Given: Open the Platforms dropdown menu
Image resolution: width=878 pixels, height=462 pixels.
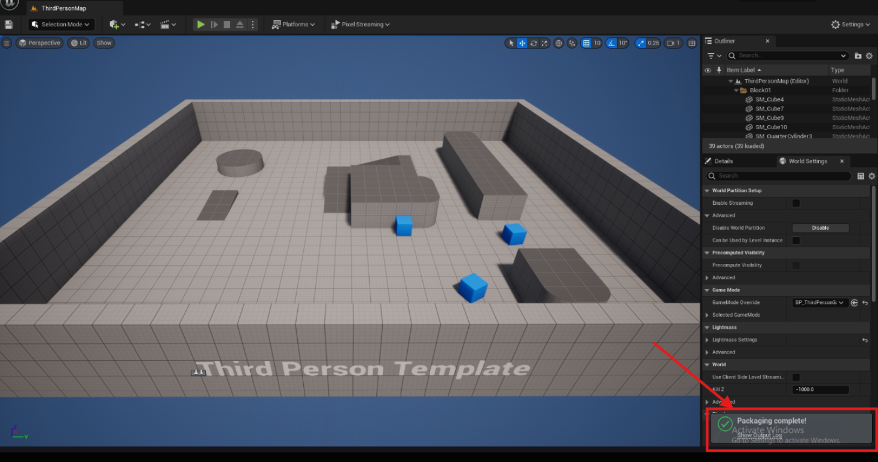Looking at the screenshot, I should 293,25.
